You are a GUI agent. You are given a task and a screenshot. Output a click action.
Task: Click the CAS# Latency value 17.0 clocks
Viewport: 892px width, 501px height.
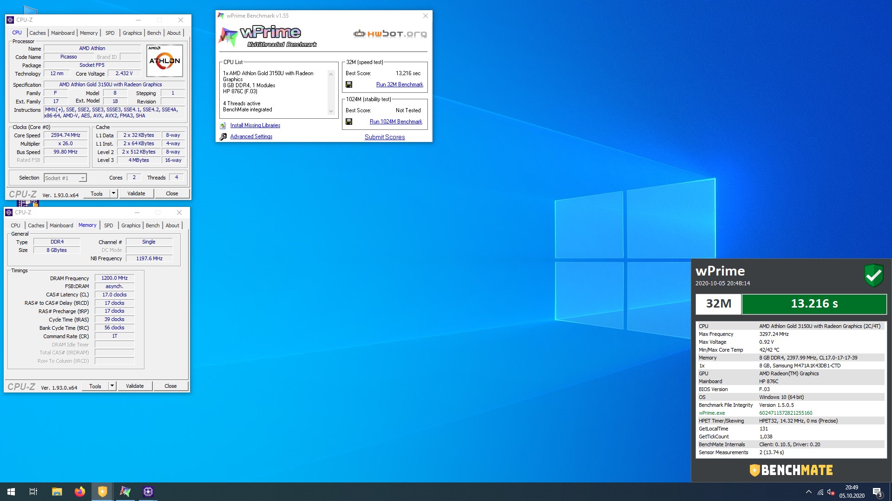pyautogui.click(x=114, y=295)
